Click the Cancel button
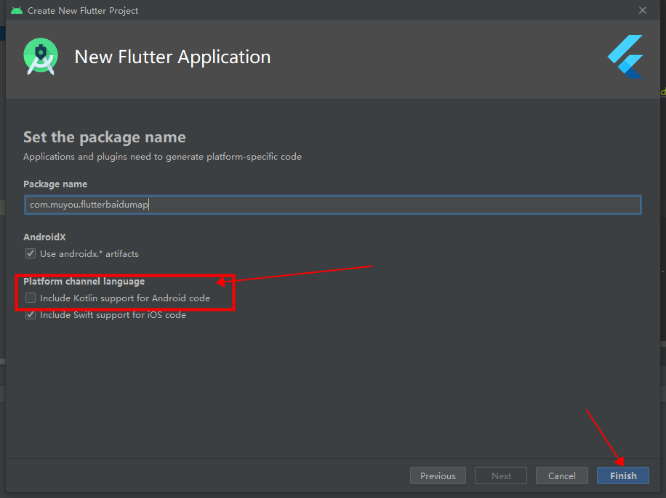Screen dimensions: 666x498 pos(561,475)
